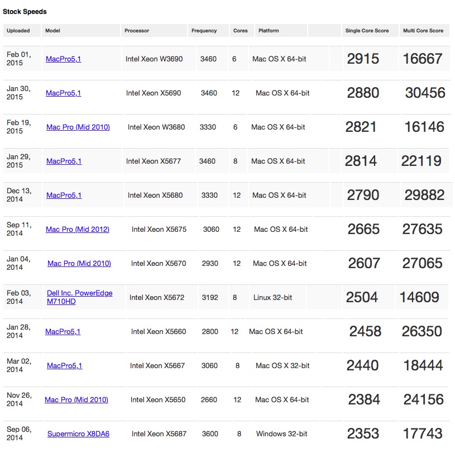Open MacPro5,1 link for Xeon W3690
This screenshot has width=455, height=462.
coord(63,59)
